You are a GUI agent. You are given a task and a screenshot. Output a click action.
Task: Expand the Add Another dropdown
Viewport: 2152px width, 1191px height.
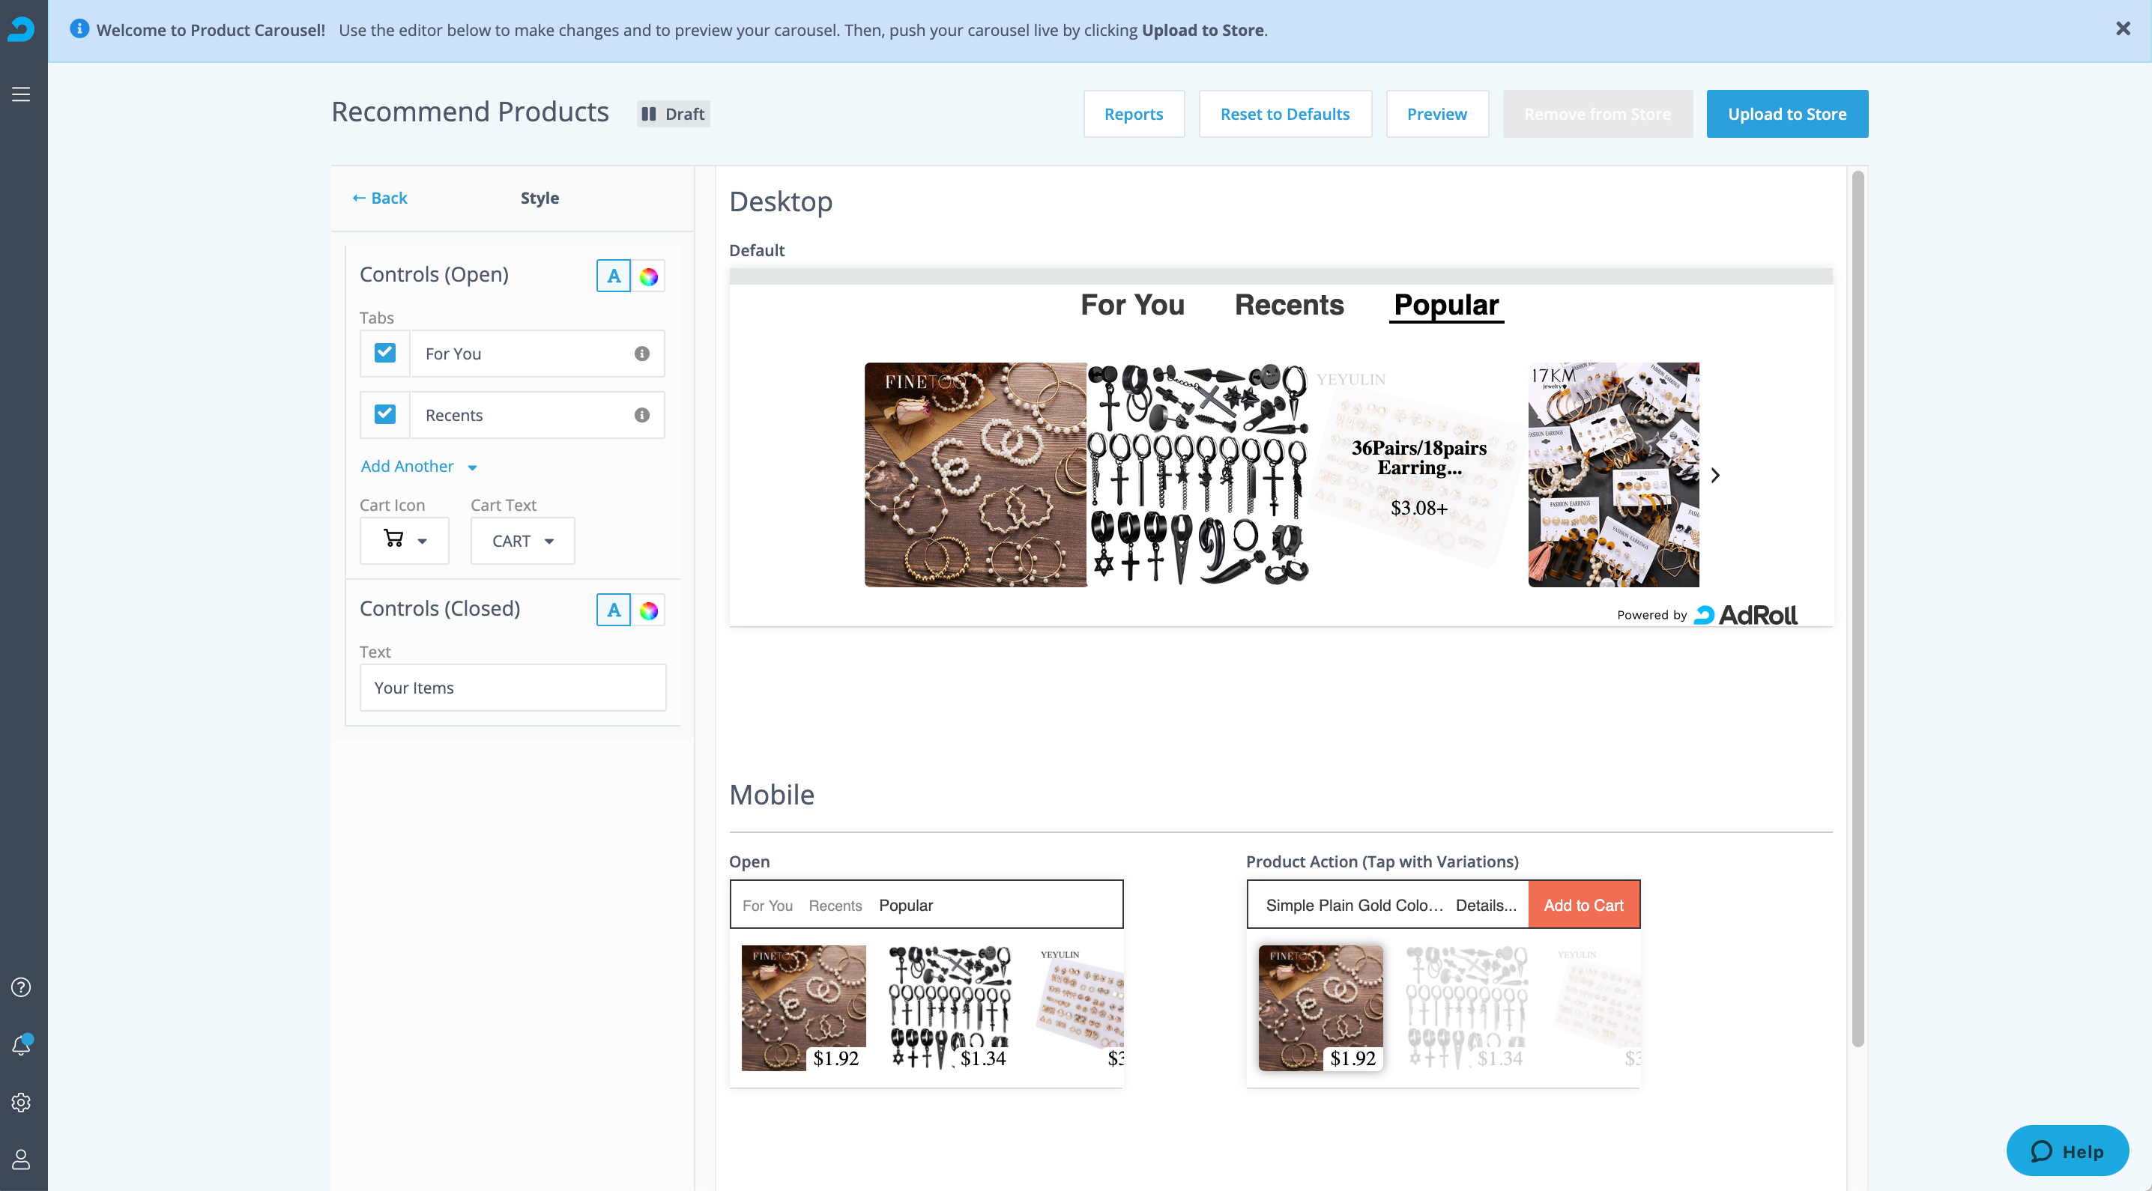pyautogui.click(x=419, y=466)
